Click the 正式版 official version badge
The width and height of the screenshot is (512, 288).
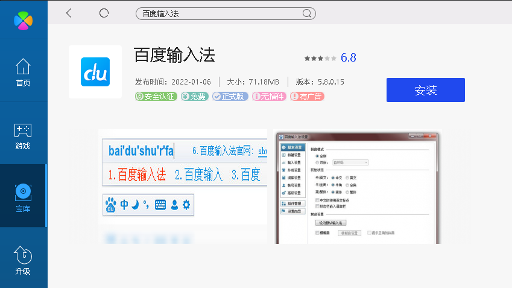[230, 97]
